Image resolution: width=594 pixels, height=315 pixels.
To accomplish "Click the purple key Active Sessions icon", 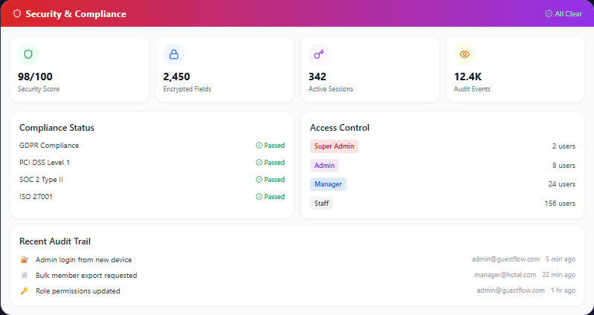I will (x=319, y=54).
